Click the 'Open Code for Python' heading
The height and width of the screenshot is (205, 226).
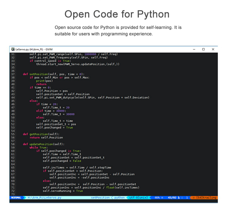117,14
